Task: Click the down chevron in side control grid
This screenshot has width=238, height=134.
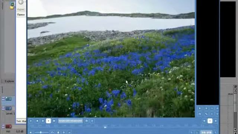Action: 217,114
